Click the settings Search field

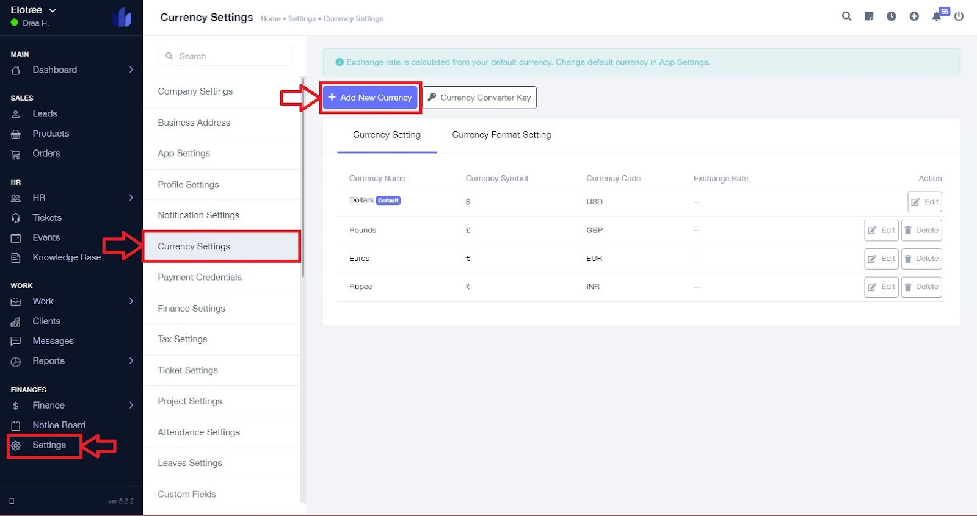tap(224, 56)
